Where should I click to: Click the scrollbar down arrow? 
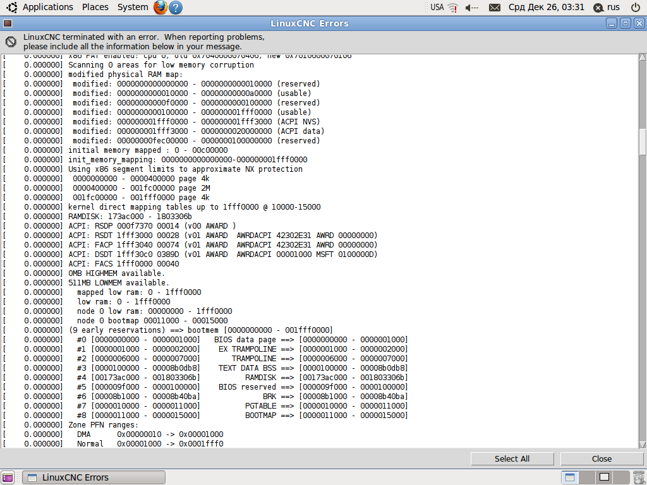coord(643,445)
